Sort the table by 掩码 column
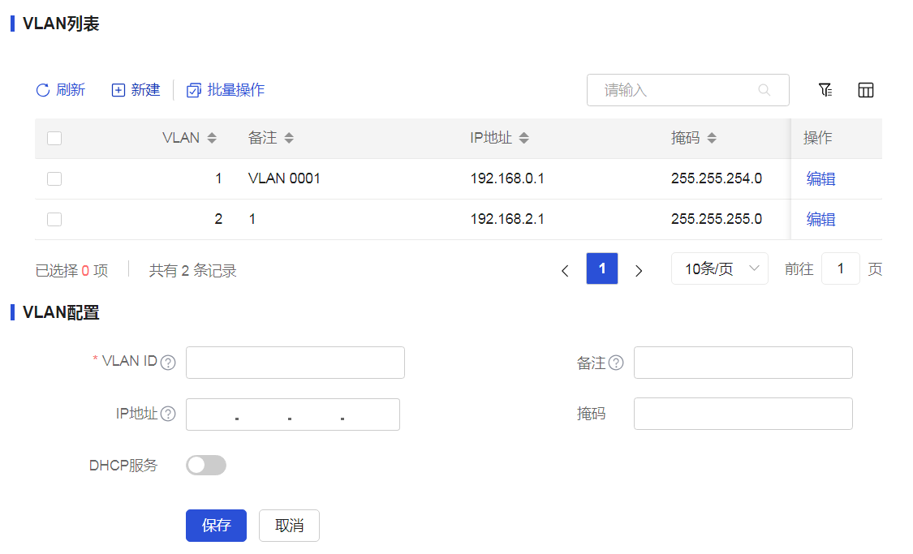Viewport: 913px width, 554px height. pyautogui.click(x=712, y=138)
